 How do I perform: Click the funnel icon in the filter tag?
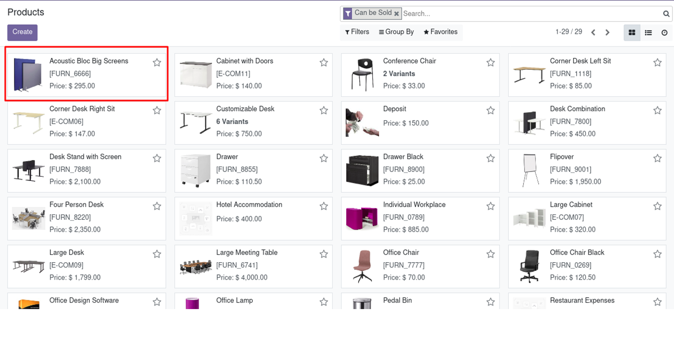click(347, 13)
